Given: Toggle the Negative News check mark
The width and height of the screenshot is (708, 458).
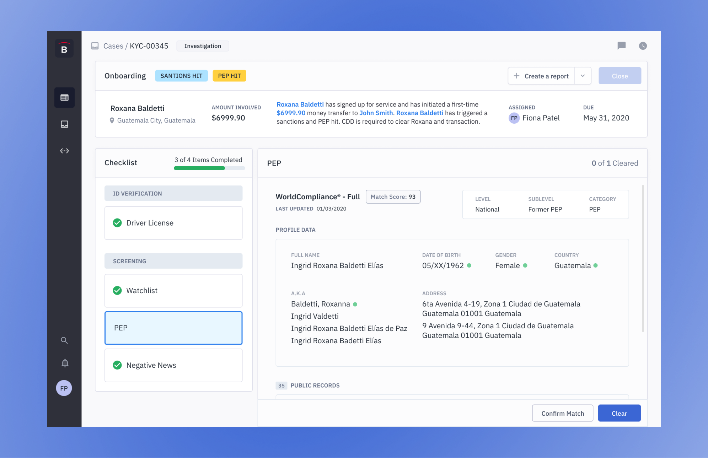Looking at the screenshot, I should click(x=117, y=365).
